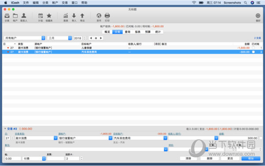Image resolution: width=265 pixels, height=166 pixels.
Task: Switch to the 预算 tab
Action: [148, 32]
